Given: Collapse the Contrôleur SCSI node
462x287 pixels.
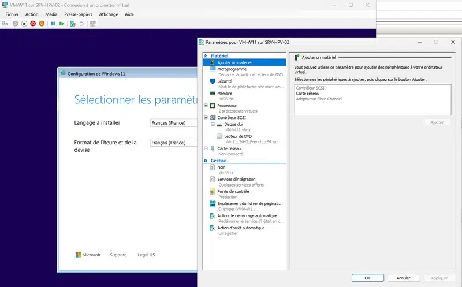Looking at the screenshot, I should [206, 117].
